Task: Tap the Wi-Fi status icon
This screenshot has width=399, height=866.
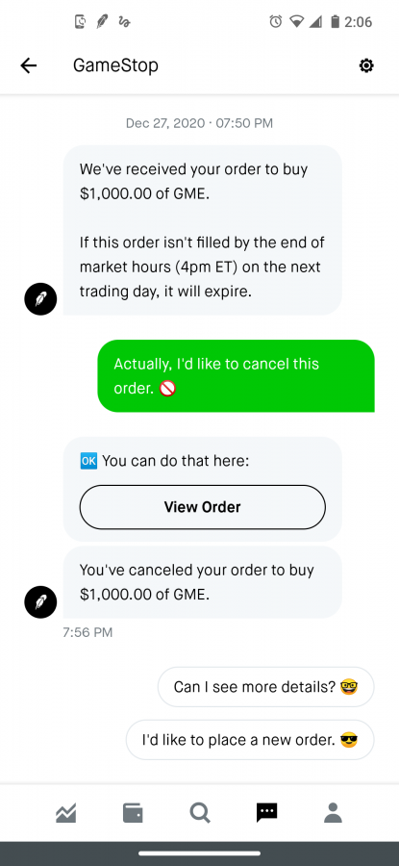Action: tap(297, 22)
